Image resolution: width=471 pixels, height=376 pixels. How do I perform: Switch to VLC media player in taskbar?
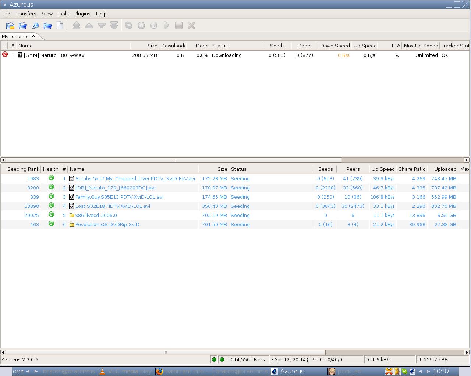click(x=126, y=371)
